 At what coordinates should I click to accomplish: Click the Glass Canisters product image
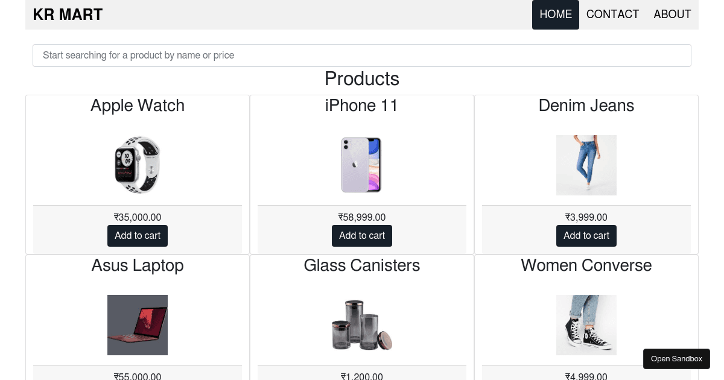point(362,325)
